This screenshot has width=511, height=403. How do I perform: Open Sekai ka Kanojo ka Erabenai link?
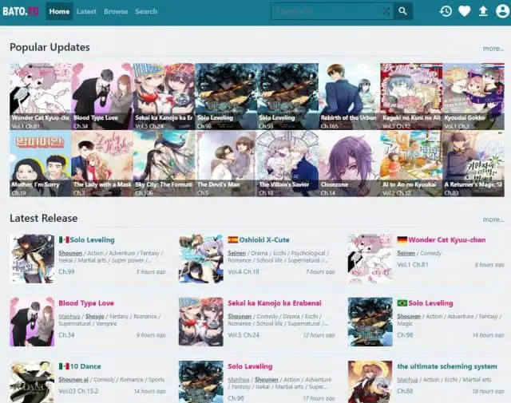(x=275, y=303)
